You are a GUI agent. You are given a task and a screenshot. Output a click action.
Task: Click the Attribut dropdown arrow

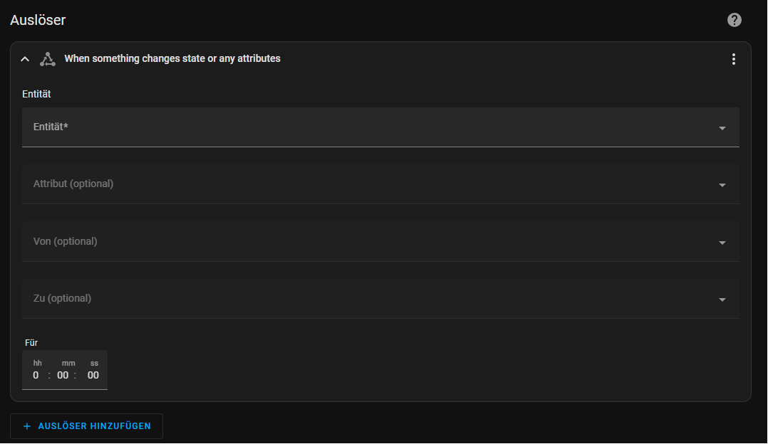722,185
